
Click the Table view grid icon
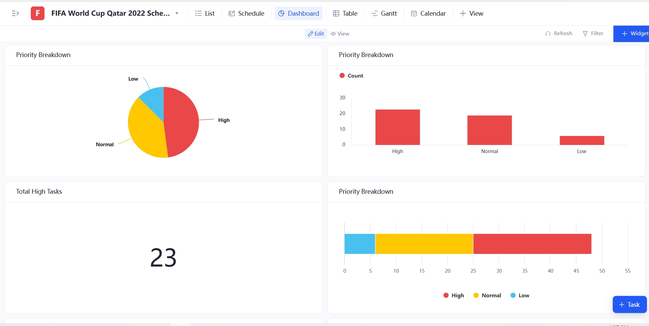pyautogui.click(x=337, y=13)
